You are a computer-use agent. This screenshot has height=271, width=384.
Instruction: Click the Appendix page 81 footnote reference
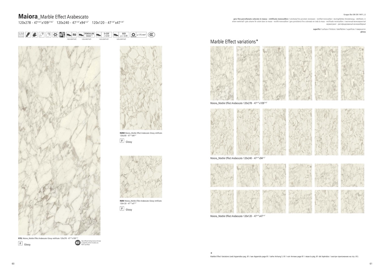pyautogui.click(x=284, y=257)
